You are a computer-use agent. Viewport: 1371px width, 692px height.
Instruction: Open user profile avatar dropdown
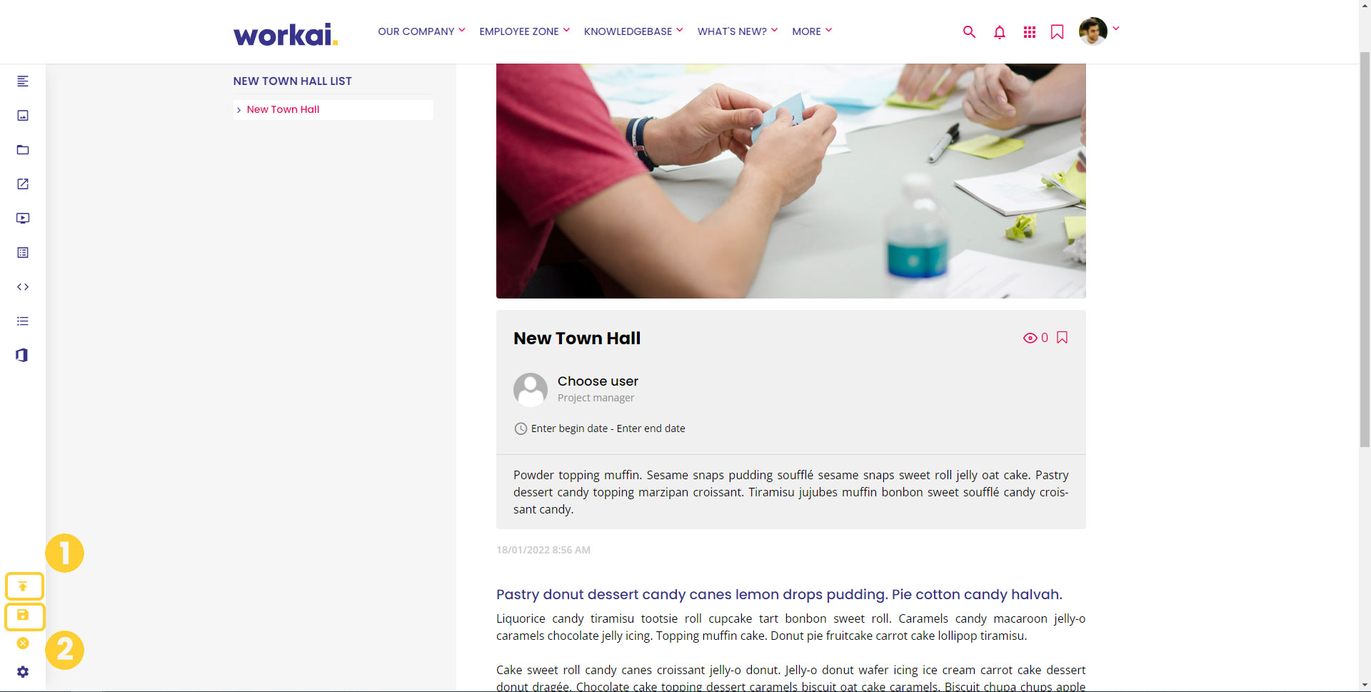pyautogui.click(x=1099, y=31)
